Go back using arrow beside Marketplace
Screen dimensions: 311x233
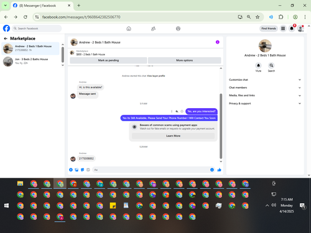(6, 39)
